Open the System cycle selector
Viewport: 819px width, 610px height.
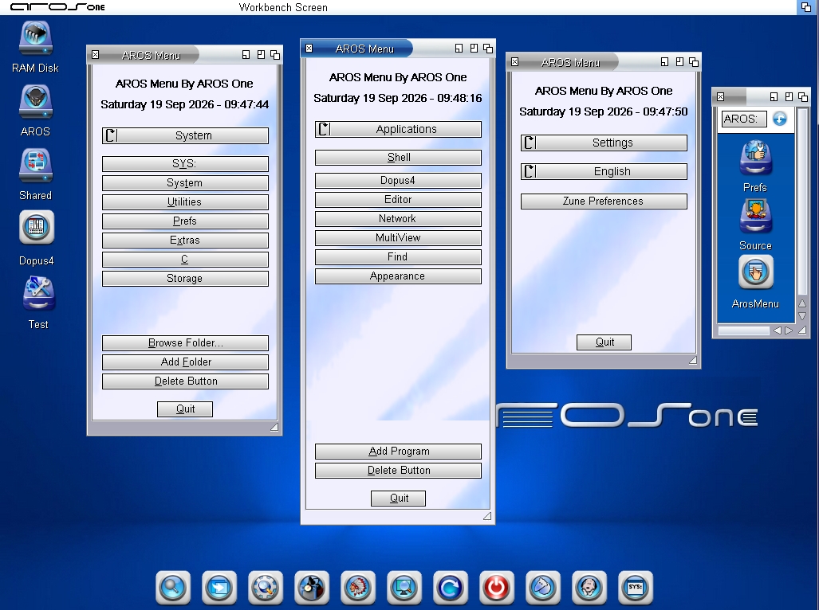click(186, 135)
